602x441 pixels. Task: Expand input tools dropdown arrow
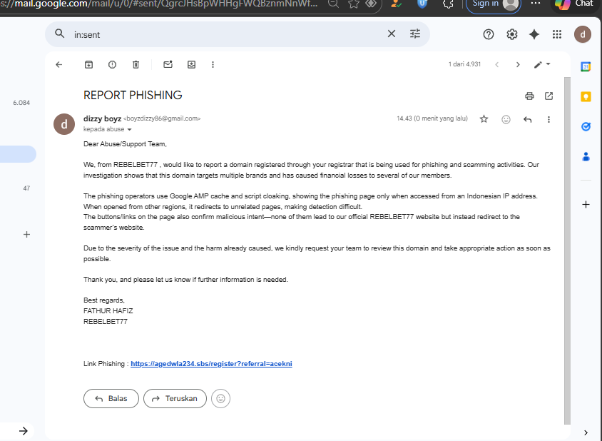(x=549, y=64)
